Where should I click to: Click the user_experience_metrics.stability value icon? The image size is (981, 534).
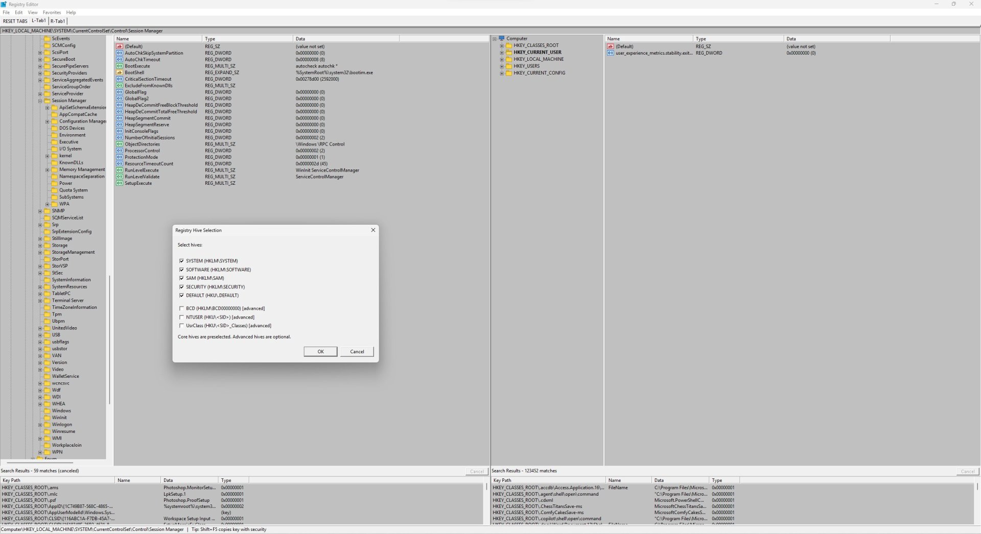pyautogui.click(x=611, y=53)
